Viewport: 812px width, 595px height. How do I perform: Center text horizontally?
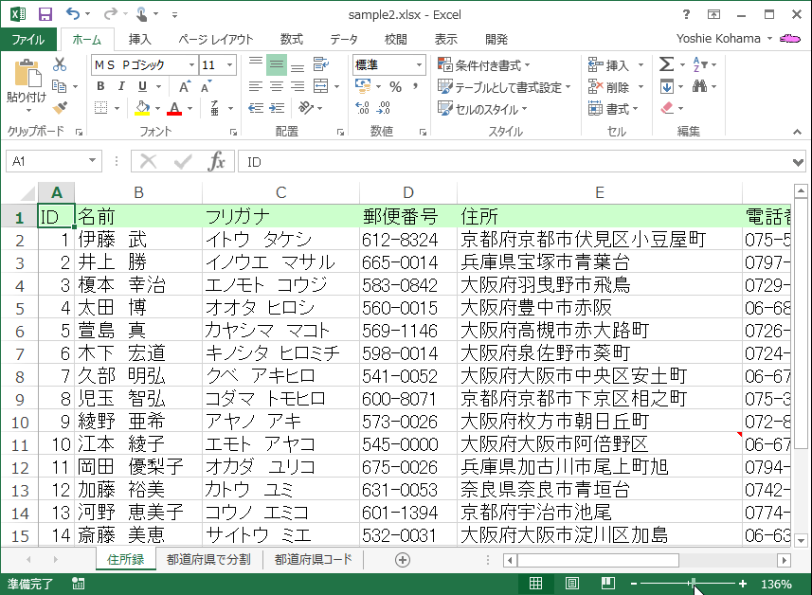(x=277, y=86)
